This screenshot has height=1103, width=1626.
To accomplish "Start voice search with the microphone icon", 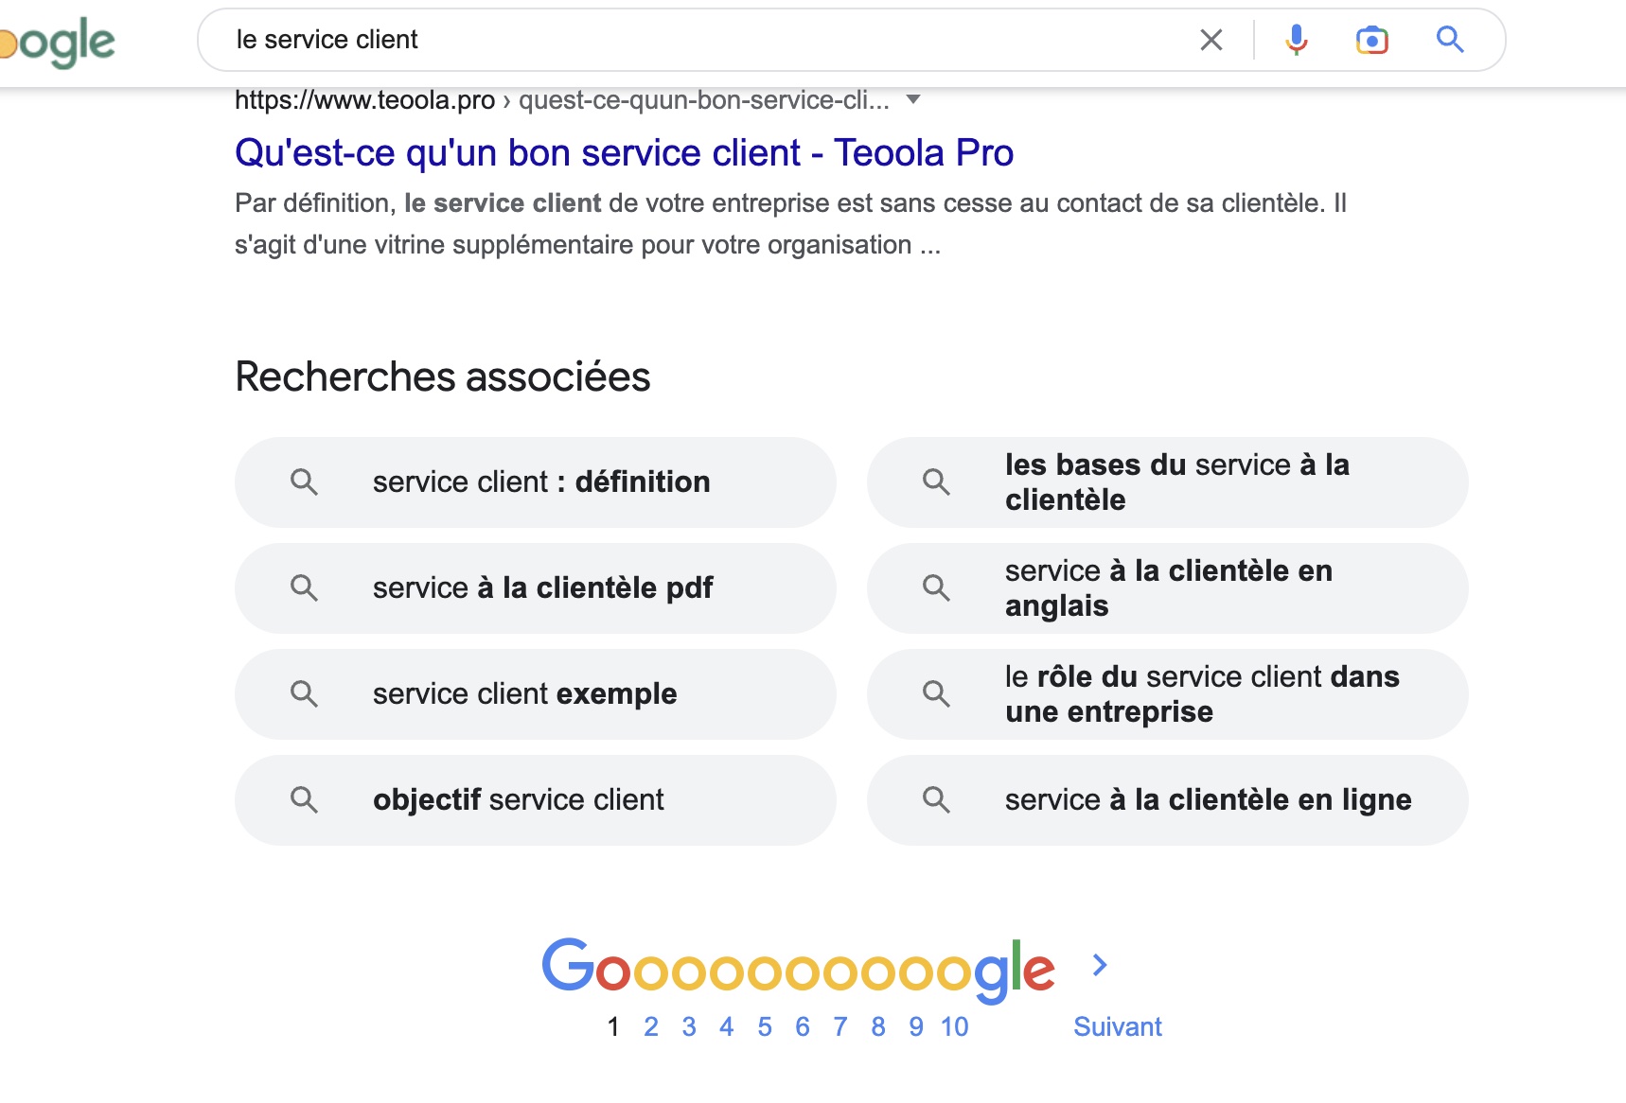I will coord(1297,40).
